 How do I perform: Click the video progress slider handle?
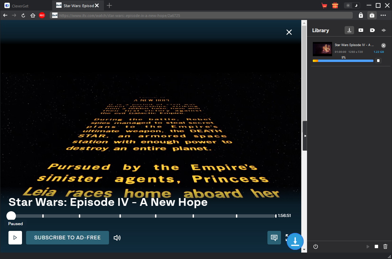(x=11, y=216)
